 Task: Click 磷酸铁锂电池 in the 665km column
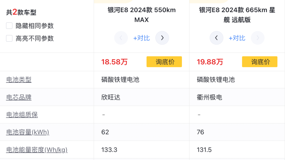pyautogui.click(x=216, y=80)
